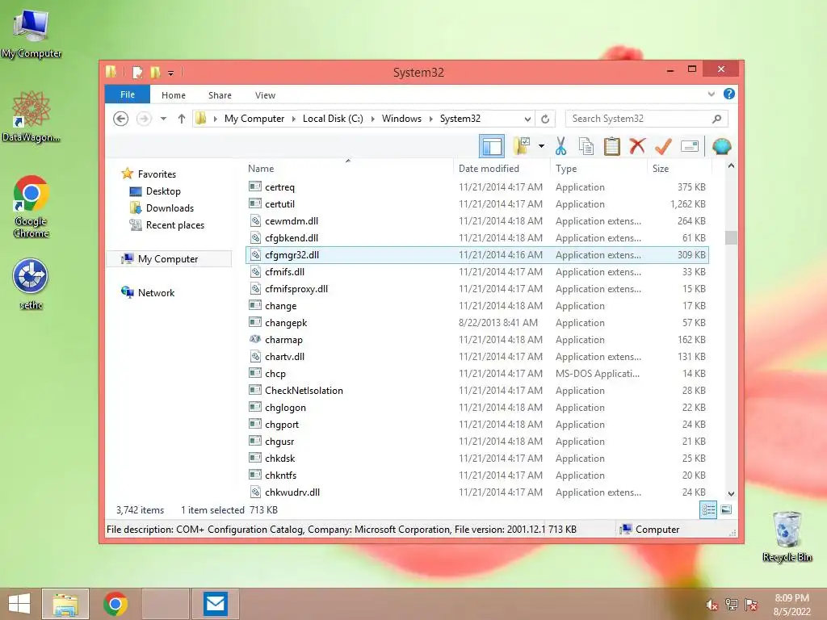The height and width of the screenshot is (620, 827).
Task: Click the scroll down arrow of file list
Action: point(731,494)
